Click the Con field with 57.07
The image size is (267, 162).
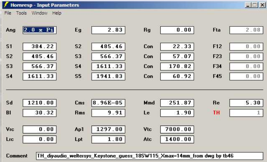[177, 57]
